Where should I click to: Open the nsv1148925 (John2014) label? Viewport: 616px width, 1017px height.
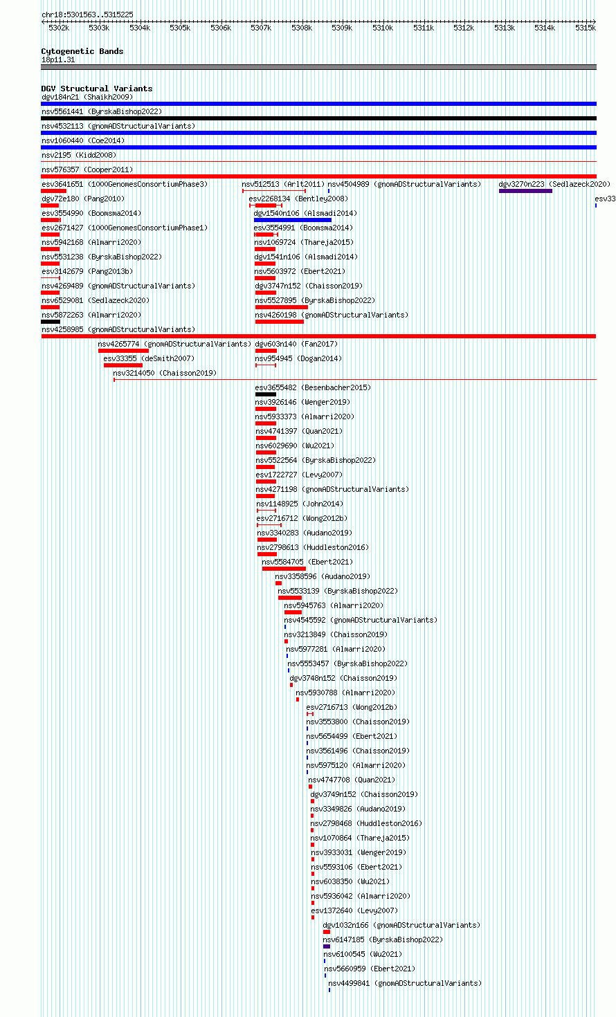pyautogui.click(x=300, y=504)
